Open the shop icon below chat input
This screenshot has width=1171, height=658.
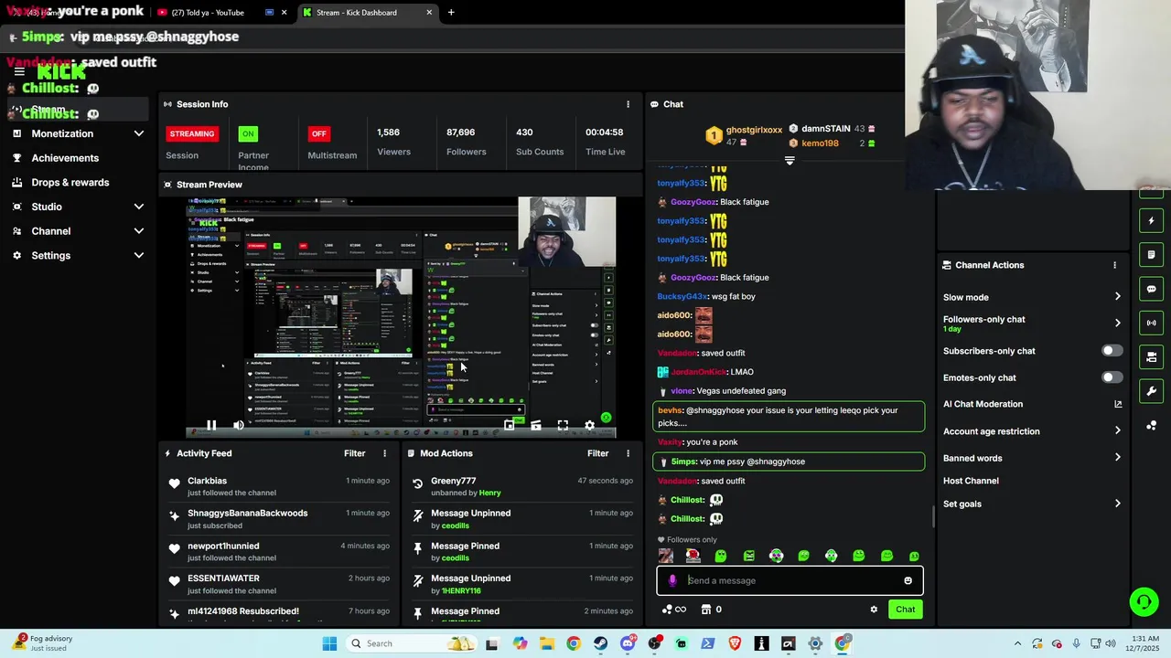pyautogui.click(x=706, y=610)
